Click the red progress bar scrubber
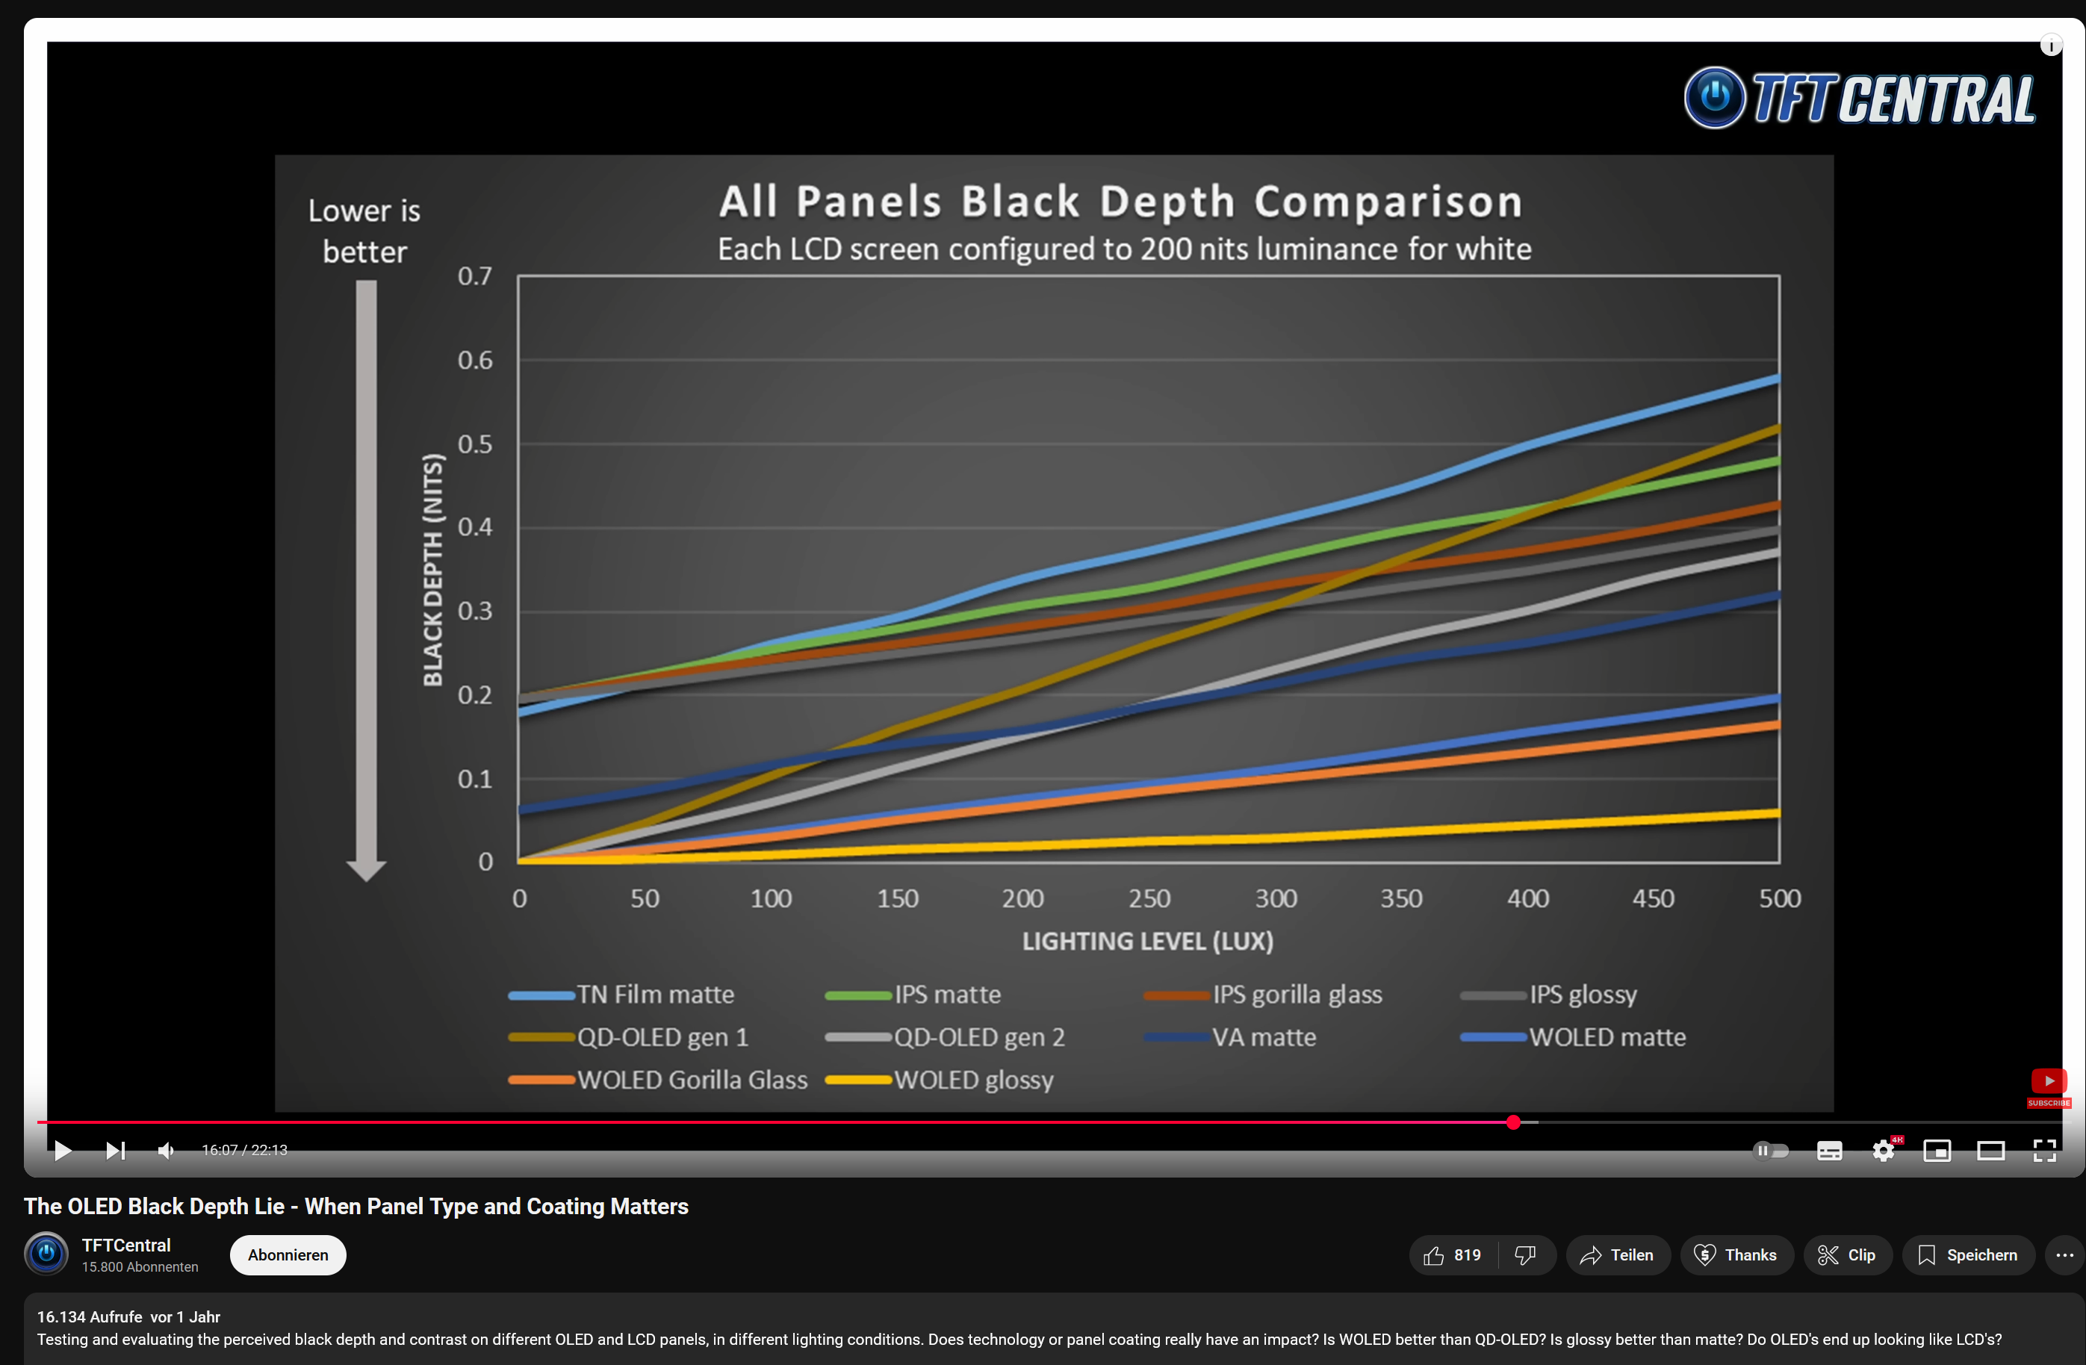The height and width of the screenshot is (1365, 2086). point(1513,1122)
